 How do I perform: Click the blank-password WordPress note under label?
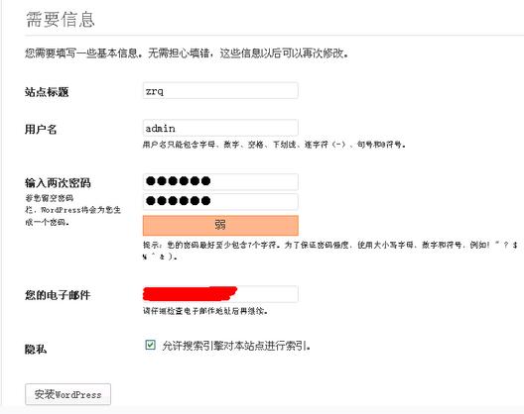point(72,210)
